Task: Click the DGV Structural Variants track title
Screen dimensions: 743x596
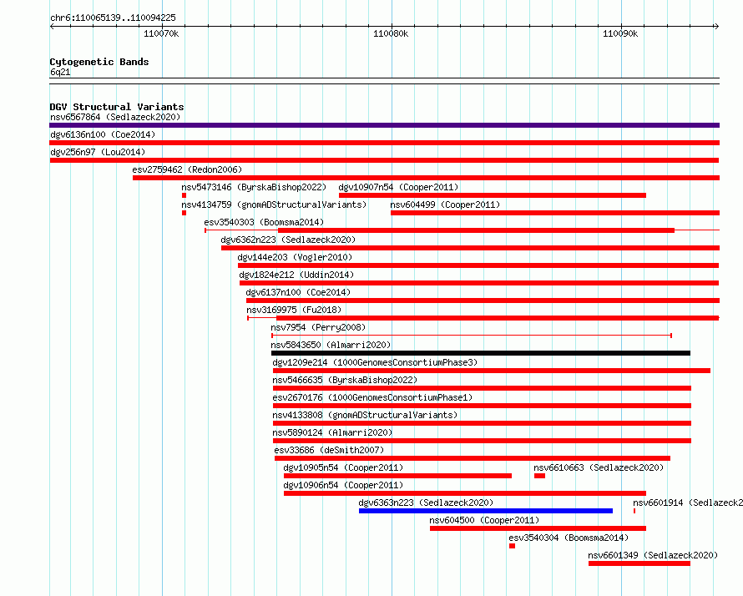Action: pos(117,107)
